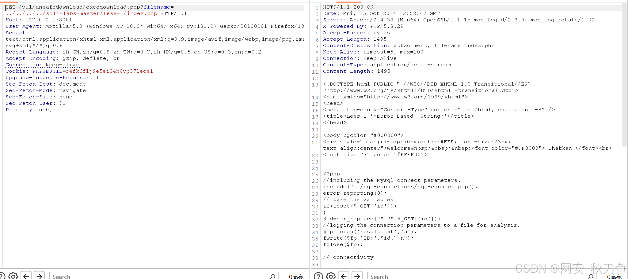The height and width of the screenshot is (279, 628).
Task: Click the Content-Type: application/octet-stream header
Action: point(387,65)
